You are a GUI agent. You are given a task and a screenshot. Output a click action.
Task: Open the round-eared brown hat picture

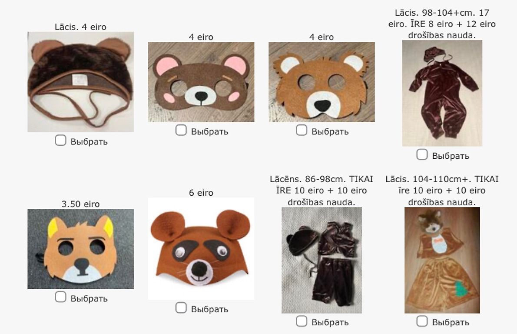tap(201, 248)
